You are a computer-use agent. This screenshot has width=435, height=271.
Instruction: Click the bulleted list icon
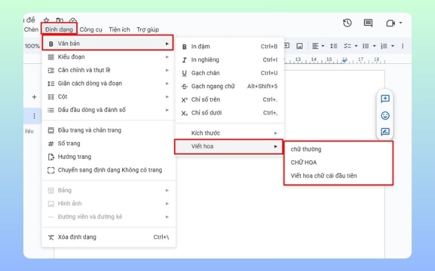pyautogui.click(x=366, y=46)
